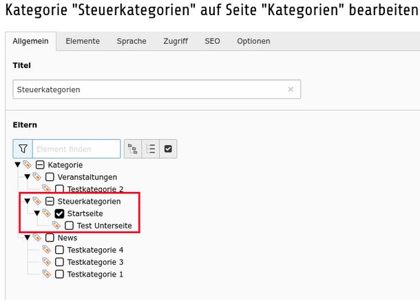Select the Testkategorie 1 tree label
Image resolution: width=420 pixels, height=300 pixels.
(95, 275)
